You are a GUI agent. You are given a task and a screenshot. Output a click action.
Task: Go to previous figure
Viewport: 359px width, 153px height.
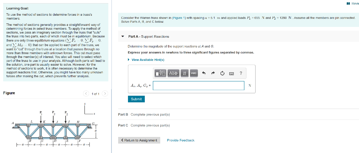coord(86,94)
